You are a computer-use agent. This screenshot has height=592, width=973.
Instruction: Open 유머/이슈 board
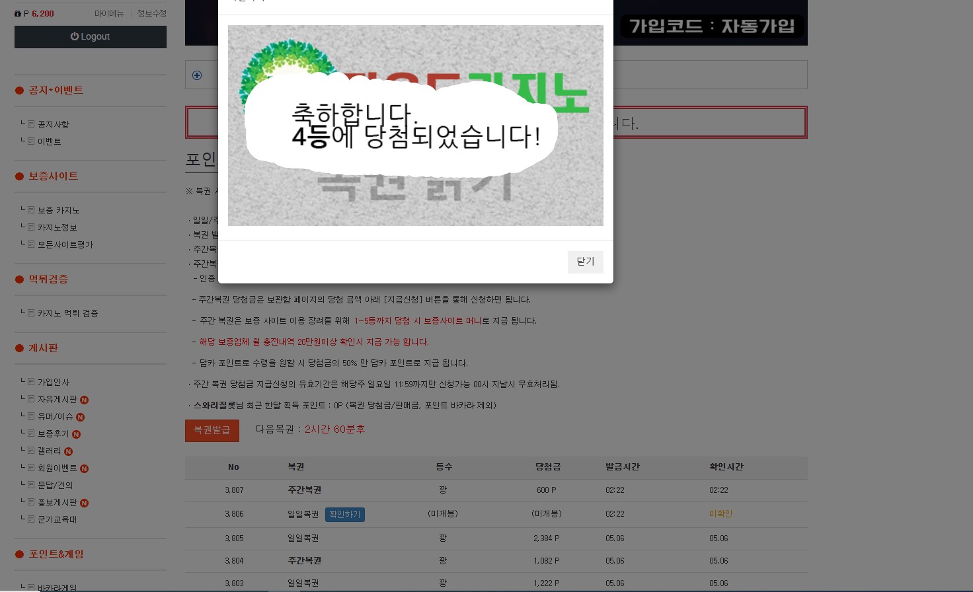56,416
